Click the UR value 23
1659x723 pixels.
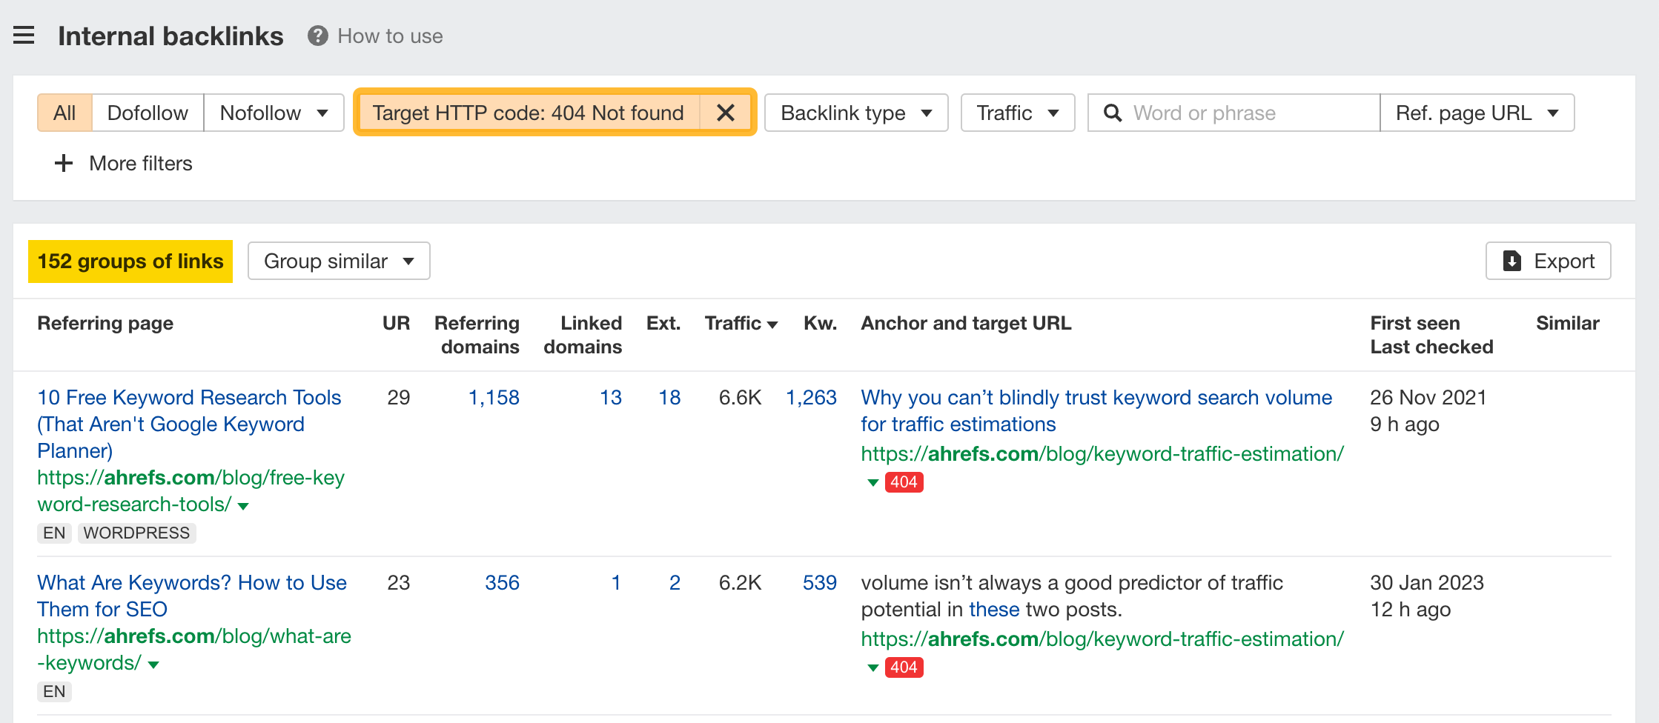[398, 582]
